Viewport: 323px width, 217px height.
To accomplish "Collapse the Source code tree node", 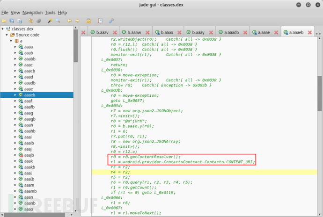I will point(7,35).
